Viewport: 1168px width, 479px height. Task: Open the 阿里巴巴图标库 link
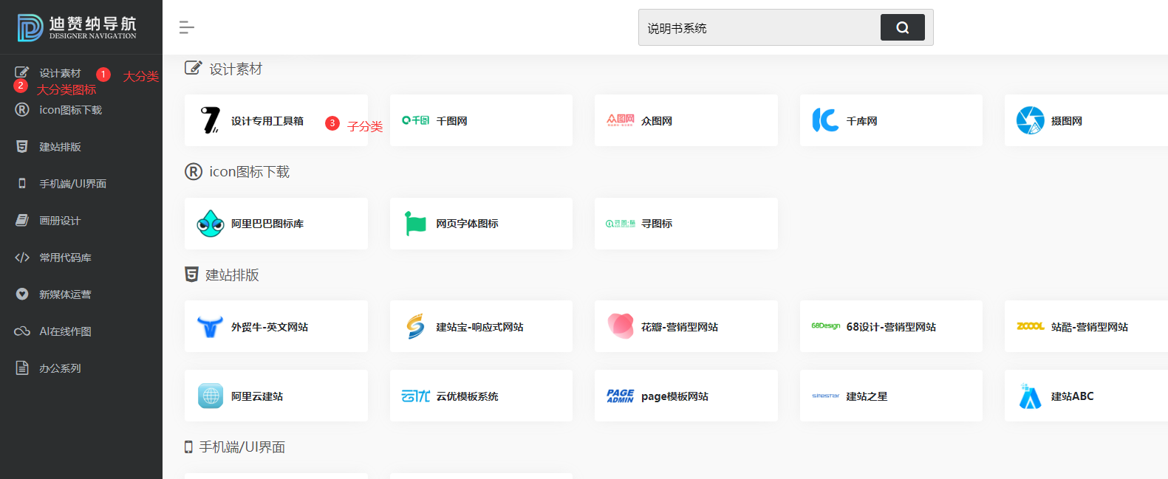pos(267,224)
